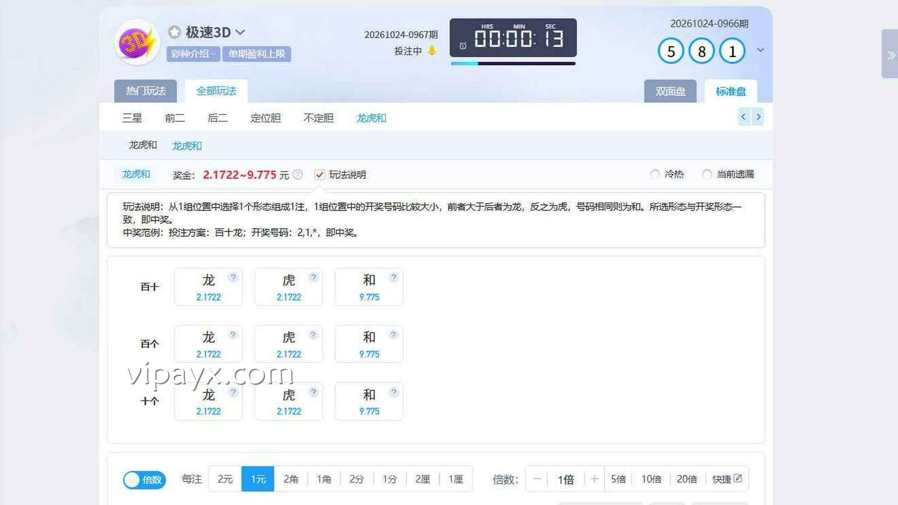Open the 彩种介绍 dropdown tag

click(193, 54)
